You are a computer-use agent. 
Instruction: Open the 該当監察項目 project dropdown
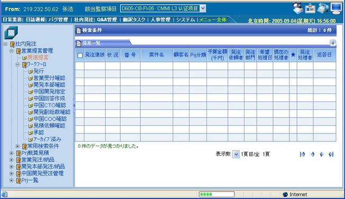pos(203,8)
